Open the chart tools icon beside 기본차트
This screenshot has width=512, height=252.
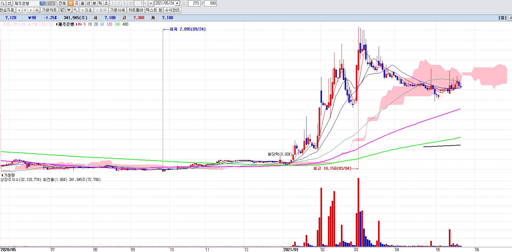coord(62,10)
